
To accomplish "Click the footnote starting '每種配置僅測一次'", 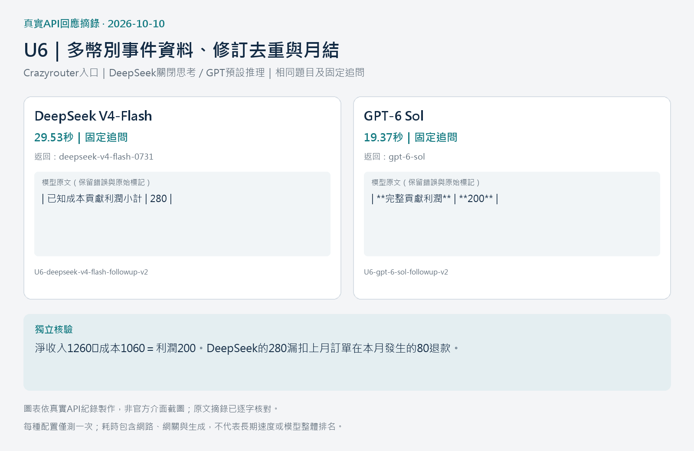I will (183, 426).
